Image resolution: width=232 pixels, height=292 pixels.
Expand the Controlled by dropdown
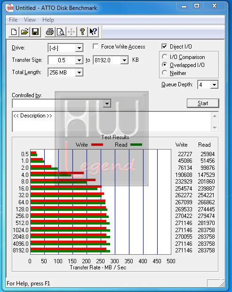pyautogui.click(x=107, y=103)
